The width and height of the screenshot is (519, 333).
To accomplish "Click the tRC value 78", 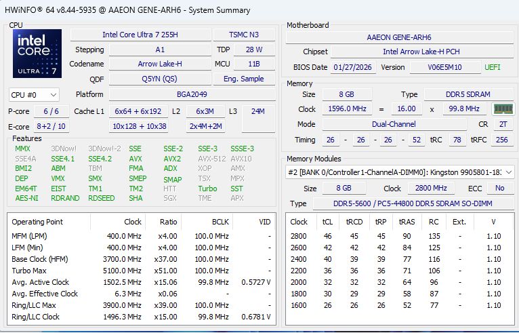I will tap(457, 140).
